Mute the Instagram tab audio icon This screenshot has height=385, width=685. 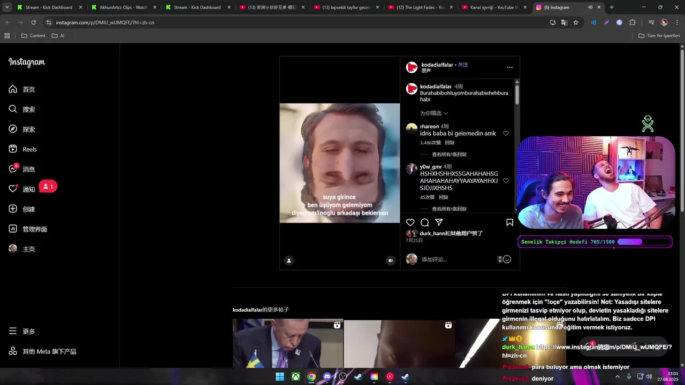point(590,7)
